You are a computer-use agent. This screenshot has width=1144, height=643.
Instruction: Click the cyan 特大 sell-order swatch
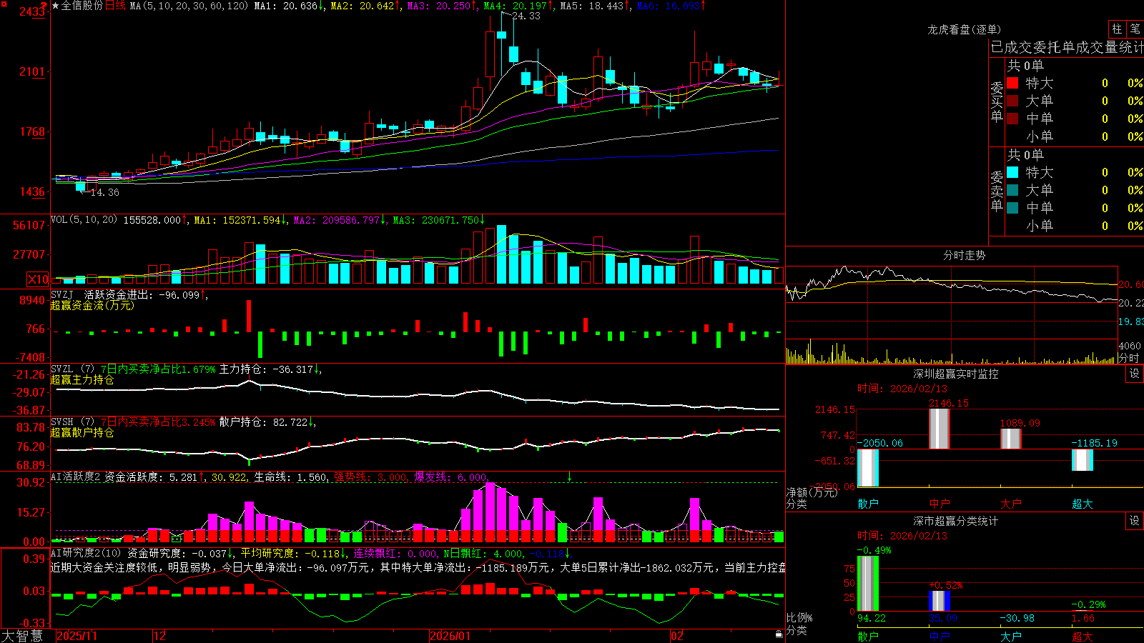[1012, 172]
